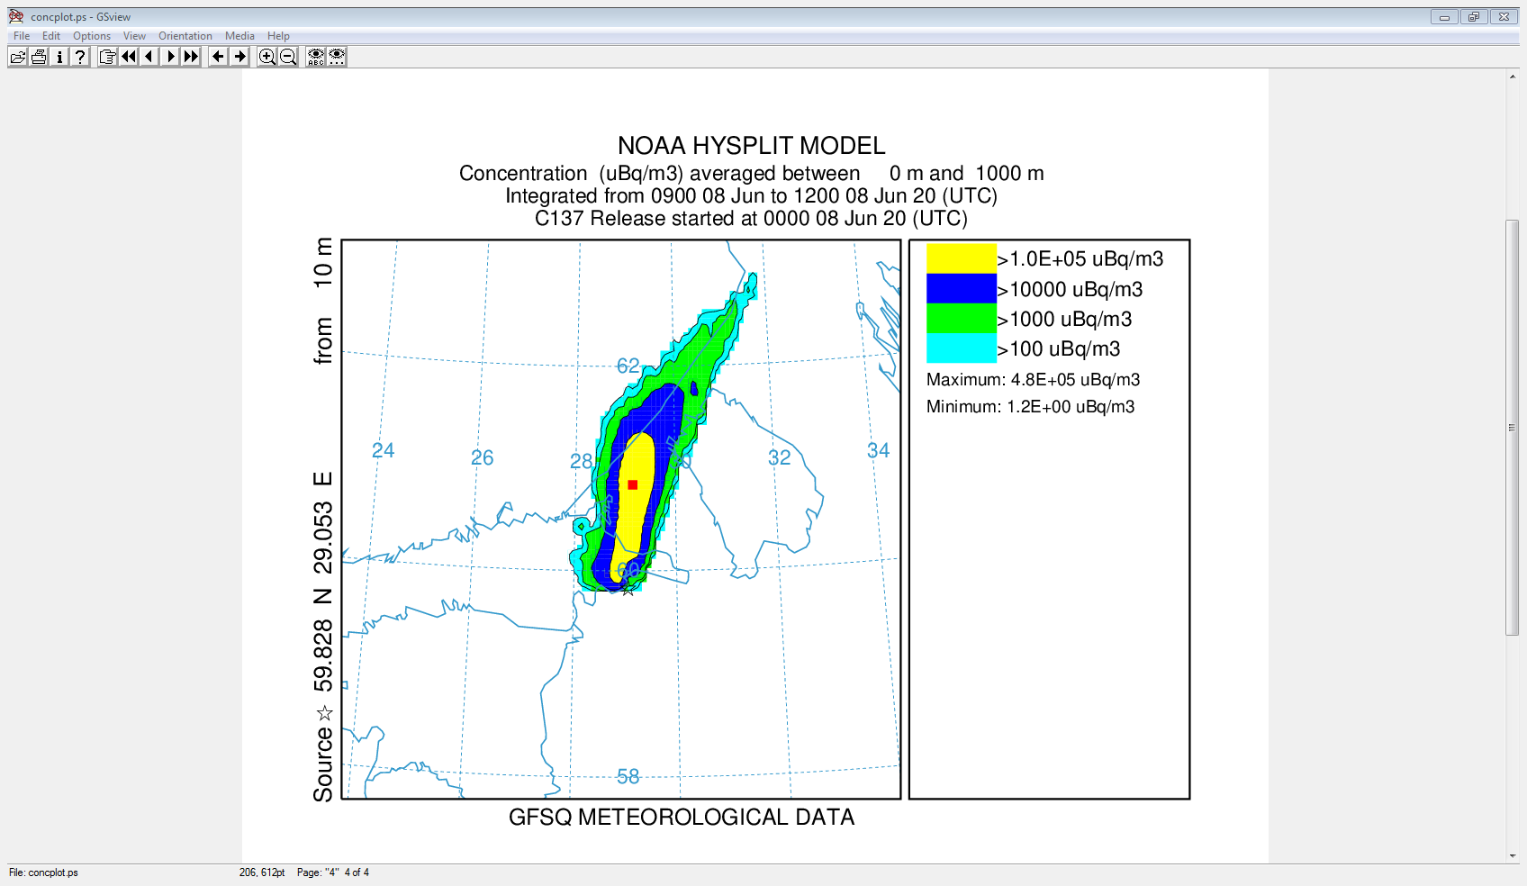Click 'GFSQ METEOROLOGICAL DATA' caption

pyautogui.click(x=682, y=818)
